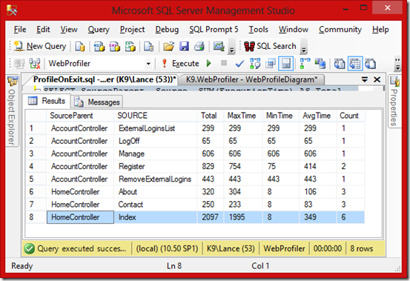Click the MaxTime column header
The image size is (410, 281).
click(x=243, y=116)
